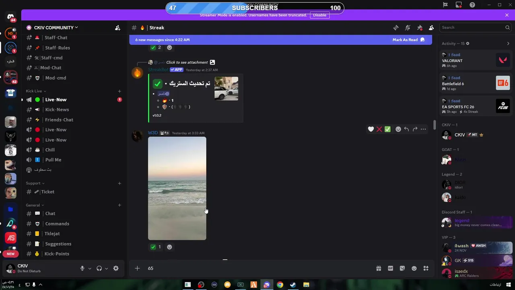The height and width of the screenshot is (290, 515).
Task: Add channel to Kick Live category
Action: pyautogui.click(x=119, y=91)
